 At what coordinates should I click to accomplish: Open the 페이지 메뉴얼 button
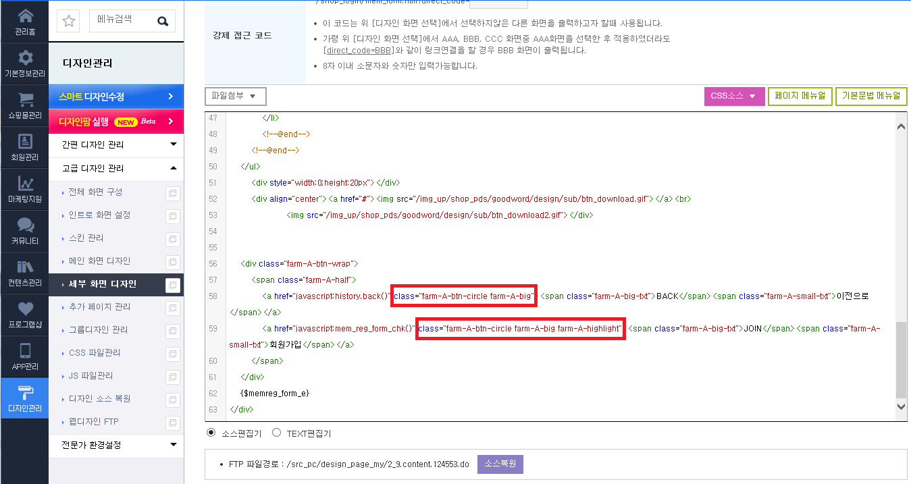800,97
